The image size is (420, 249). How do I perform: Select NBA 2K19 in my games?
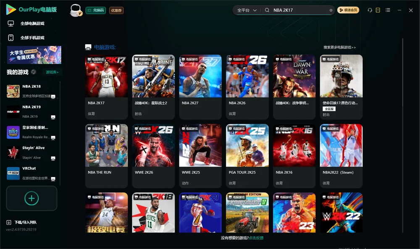[31, 112]
